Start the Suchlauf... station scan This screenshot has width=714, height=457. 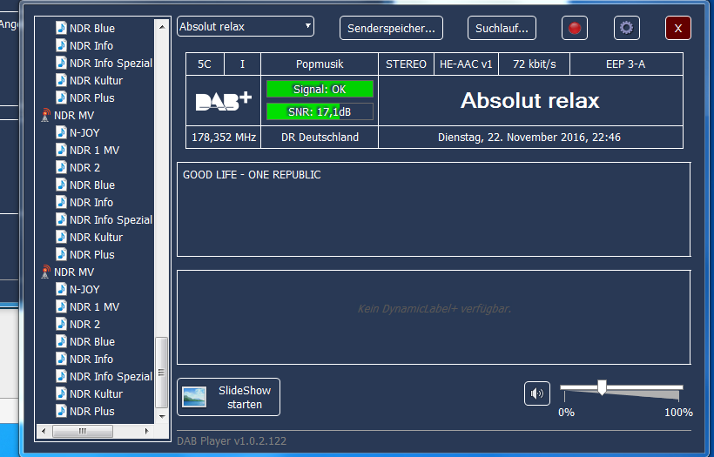[502, 28]
